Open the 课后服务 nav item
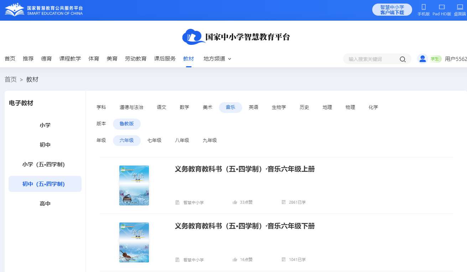Screen dimensions: 467x272 [x=165, y=59]
